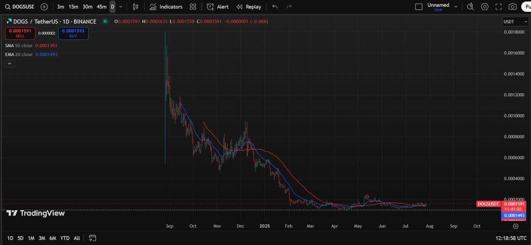Viewport: 531px width, 245px height.
Task: Switch to the 45m timeframe
Action: point(102,7)
